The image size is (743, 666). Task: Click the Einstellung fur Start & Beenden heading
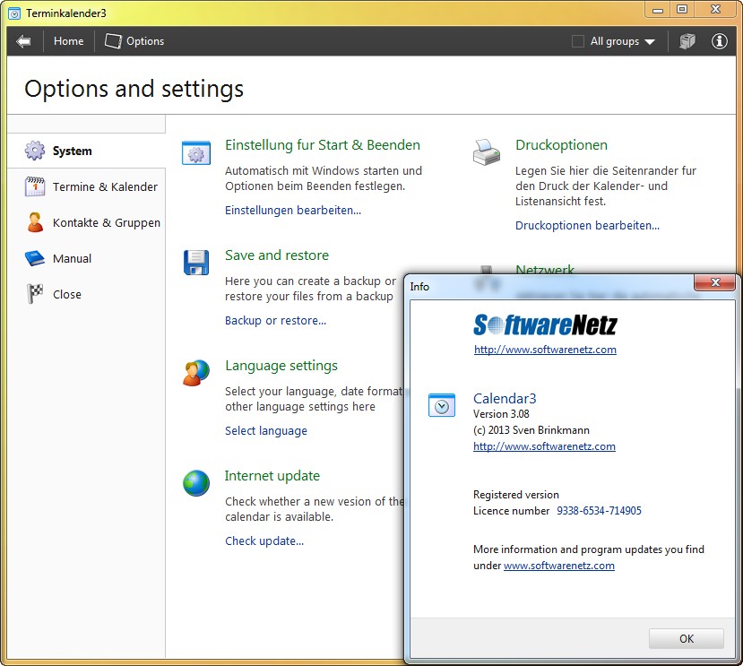(x=323, y=145)
